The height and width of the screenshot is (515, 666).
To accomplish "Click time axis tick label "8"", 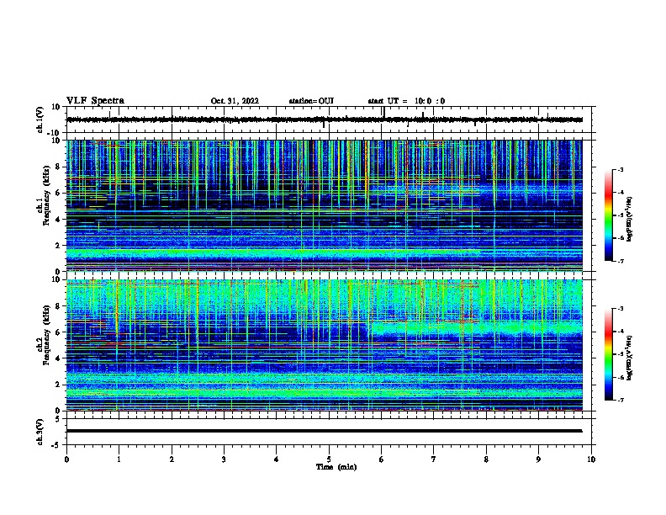I will pyautogui.click(x=486, y=459).
